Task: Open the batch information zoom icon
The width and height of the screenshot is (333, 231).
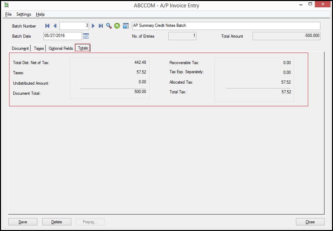Action: coord(126,26)
